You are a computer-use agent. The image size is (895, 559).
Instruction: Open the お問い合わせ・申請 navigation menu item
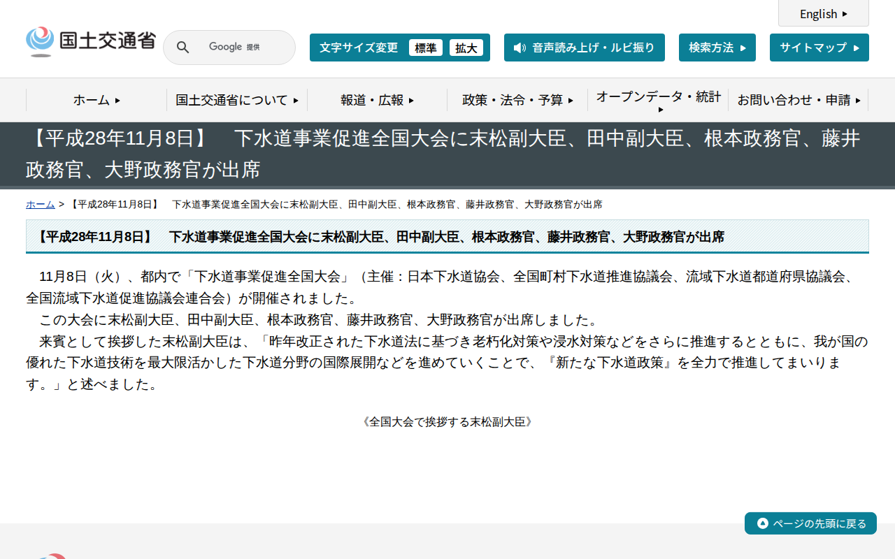coord(797,100)
